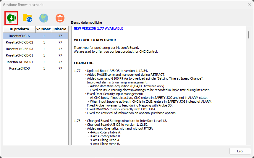Click the green firmware download chip icon
The width and height of the screenshot is (254, 158).
pos(12,18)
